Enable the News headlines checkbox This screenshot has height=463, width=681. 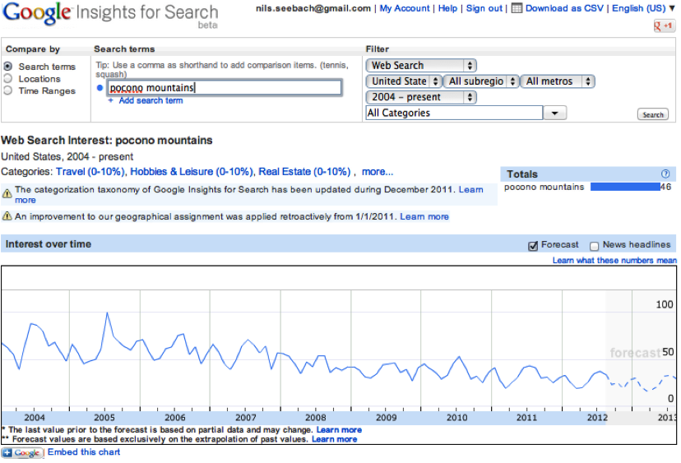pyautogui.click(x=594, y=246)
